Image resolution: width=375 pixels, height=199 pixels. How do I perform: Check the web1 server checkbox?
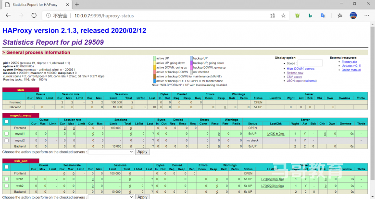pyautogui.click(x=6, y=179)
